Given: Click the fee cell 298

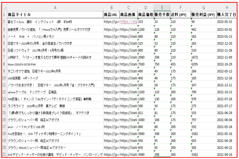Looking at the screenshot, I should point(162,57).
